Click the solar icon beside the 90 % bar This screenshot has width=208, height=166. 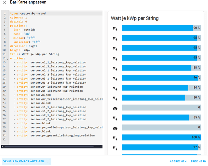[115, 28]
